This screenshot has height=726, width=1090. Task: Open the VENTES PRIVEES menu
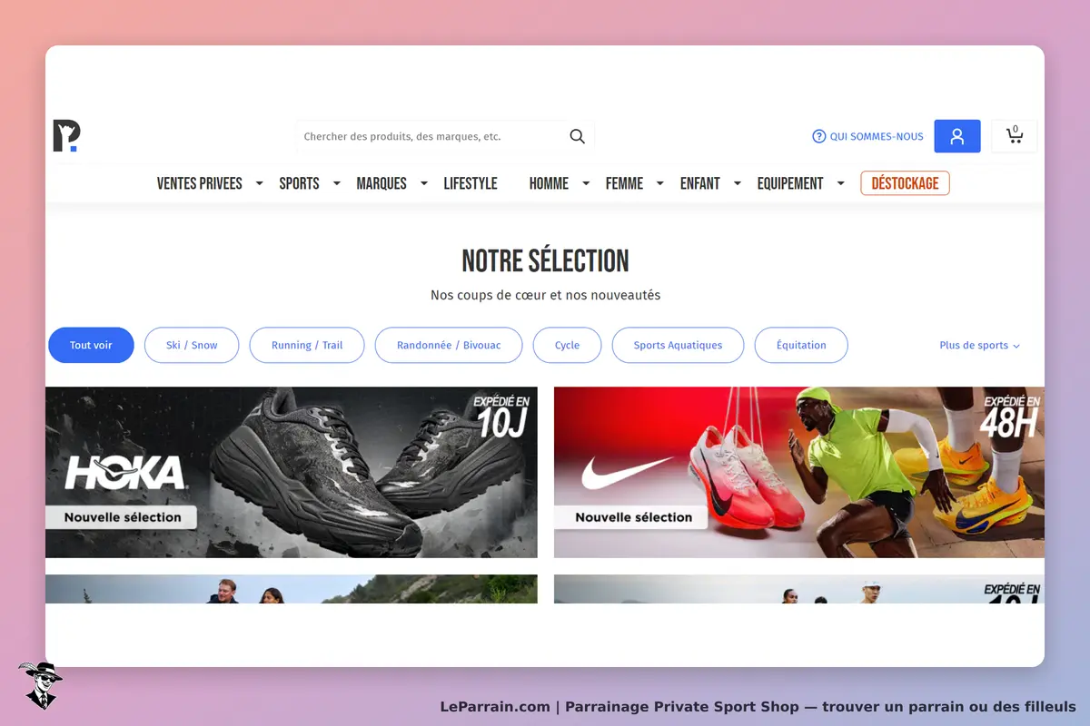pos(200,183)
